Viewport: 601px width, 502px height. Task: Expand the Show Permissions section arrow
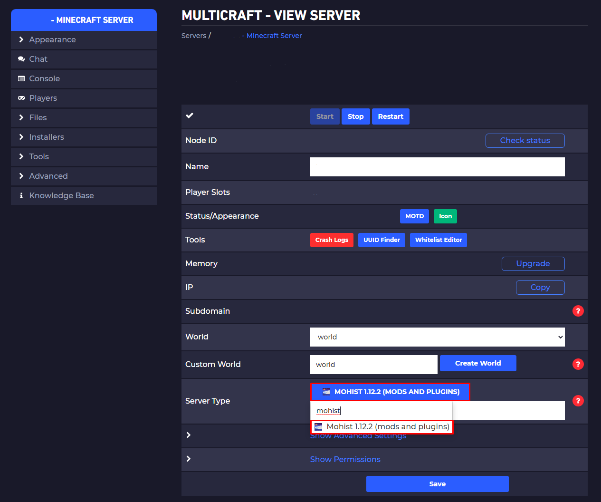pos(189,459)
